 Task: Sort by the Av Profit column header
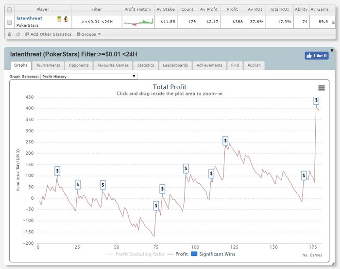[209, 9]
